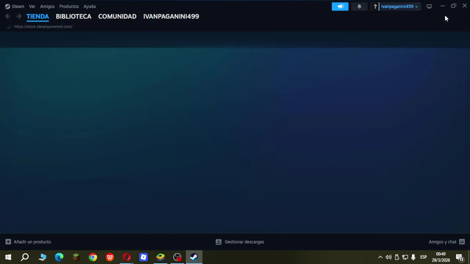Open the Steam announcements megaphone button
Screen dimensions: 470x264
pyautogui.click(x=340, y=6)
